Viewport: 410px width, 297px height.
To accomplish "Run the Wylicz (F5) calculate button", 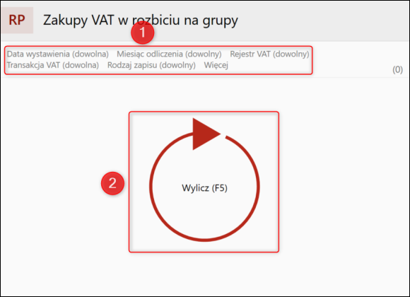I will coord(204,180).
